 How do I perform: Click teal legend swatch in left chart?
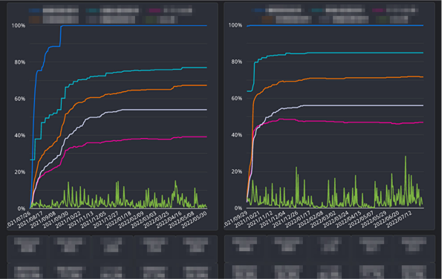[x=92, y=10]
